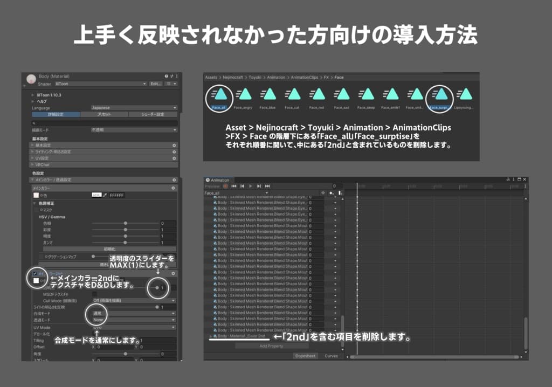The image size is (552, 387).
Task: Click the ガンマ slider handle
Action: pyautogui.click(x=125, y=242)
